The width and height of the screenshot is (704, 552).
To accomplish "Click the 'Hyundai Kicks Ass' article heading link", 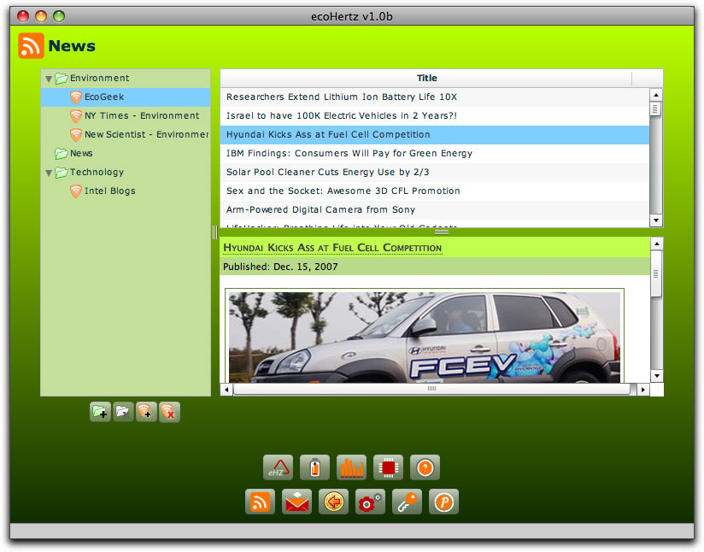I will pos(332,248).
